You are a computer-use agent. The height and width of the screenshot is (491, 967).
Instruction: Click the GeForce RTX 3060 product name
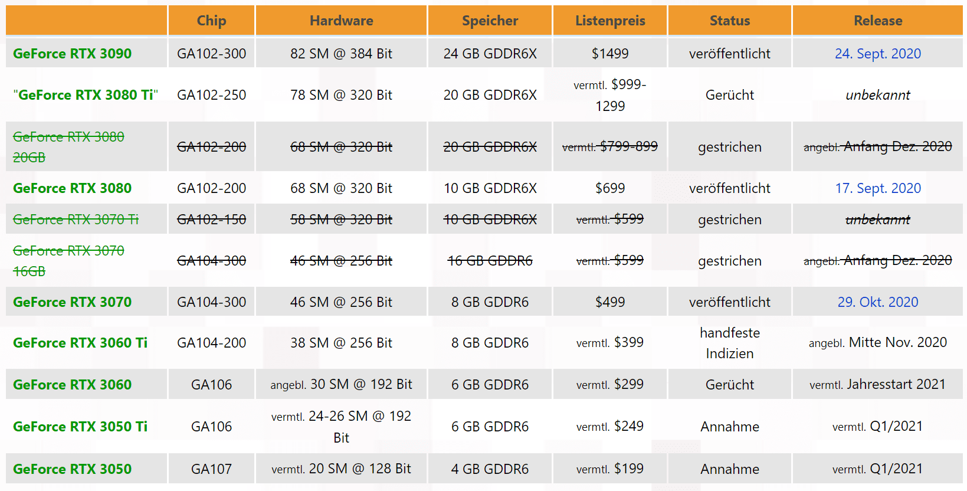[72, 385]
